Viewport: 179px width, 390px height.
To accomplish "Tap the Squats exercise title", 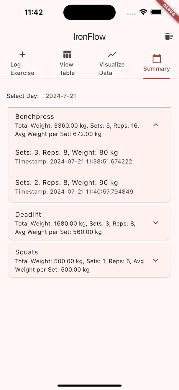I will (x=27, y=252).
